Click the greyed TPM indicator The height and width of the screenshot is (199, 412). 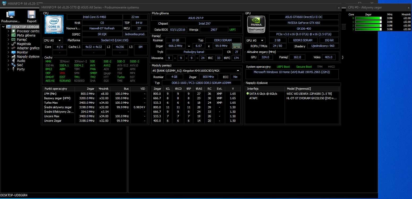click(x=320, y=67)
